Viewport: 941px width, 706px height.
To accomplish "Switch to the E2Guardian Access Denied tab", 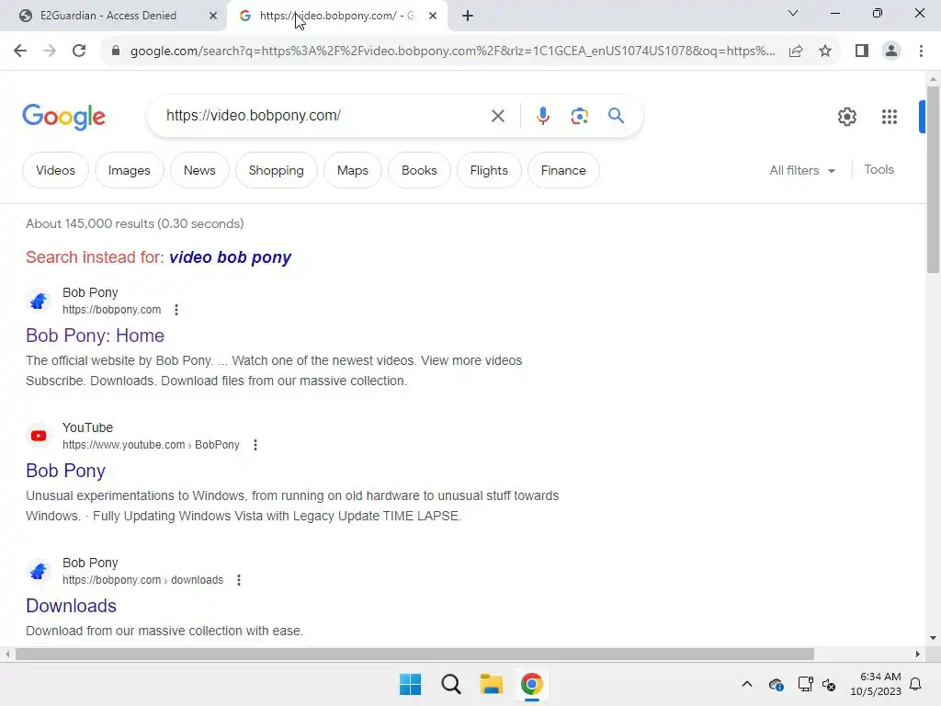I will 113,17.
